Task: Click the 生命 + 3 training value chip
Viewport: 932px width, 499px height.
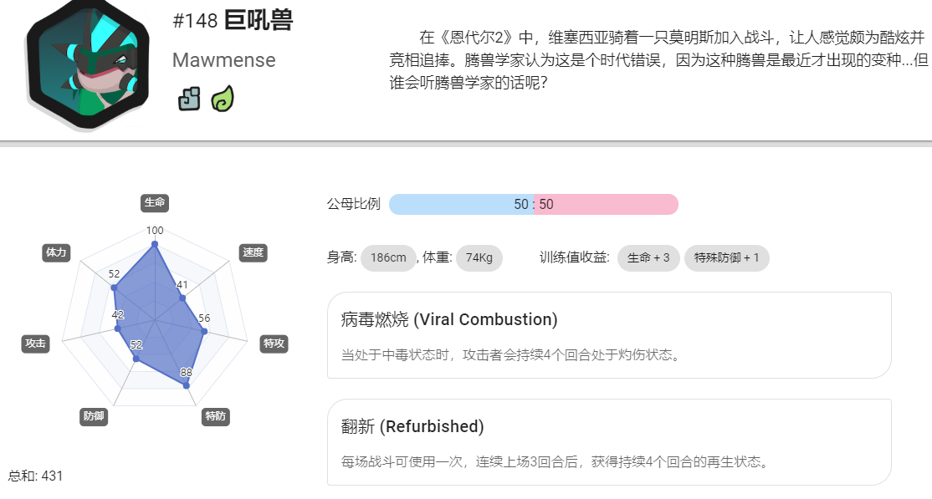Action: [x=648, y=257]
